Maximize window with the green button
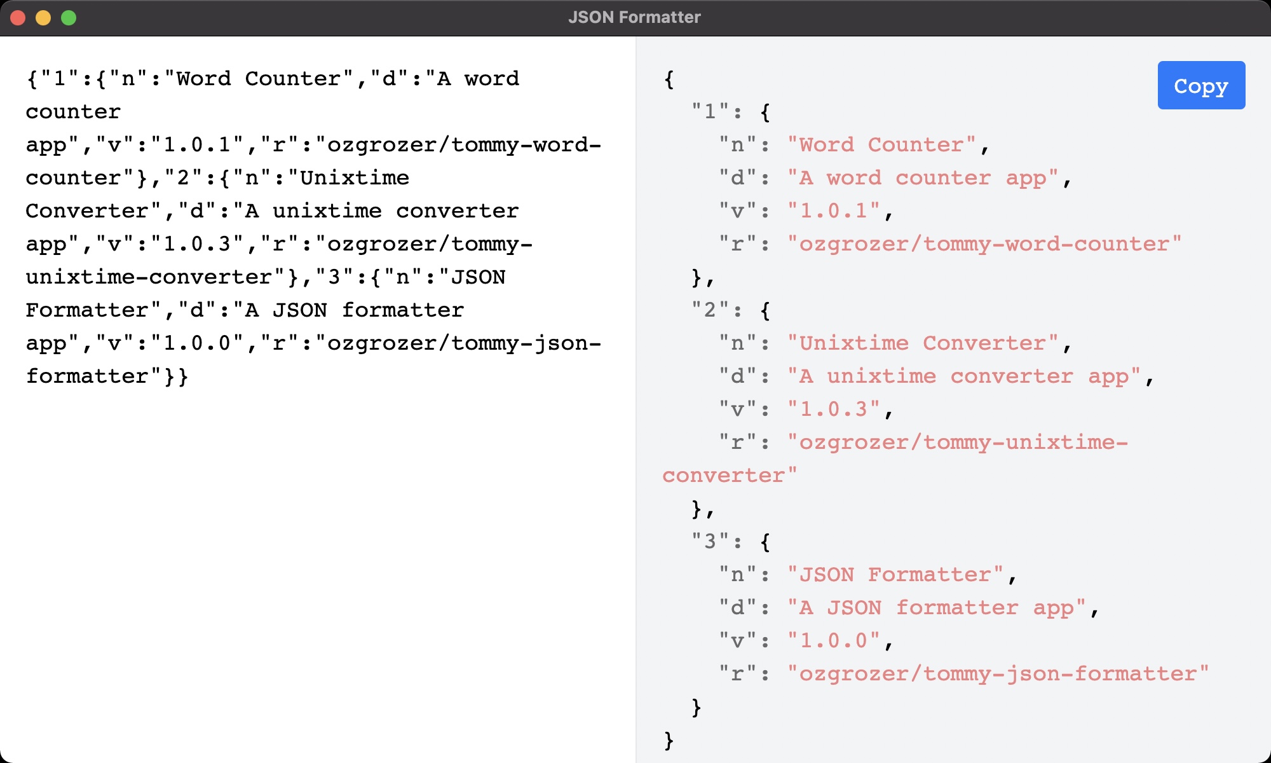 click(x=69, y=18)
